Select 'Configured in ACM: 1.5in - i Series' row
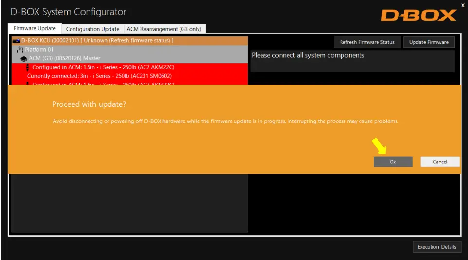The width and height of the screenshot is (468, 260). point(130,67)
